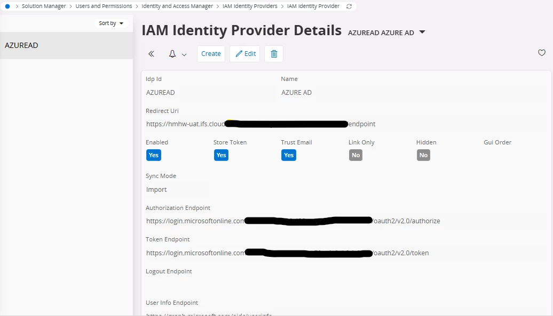Collapse the list panel with the double-chevron icon
This screenshot has width=553, height=316.
(x=151, y=54)
